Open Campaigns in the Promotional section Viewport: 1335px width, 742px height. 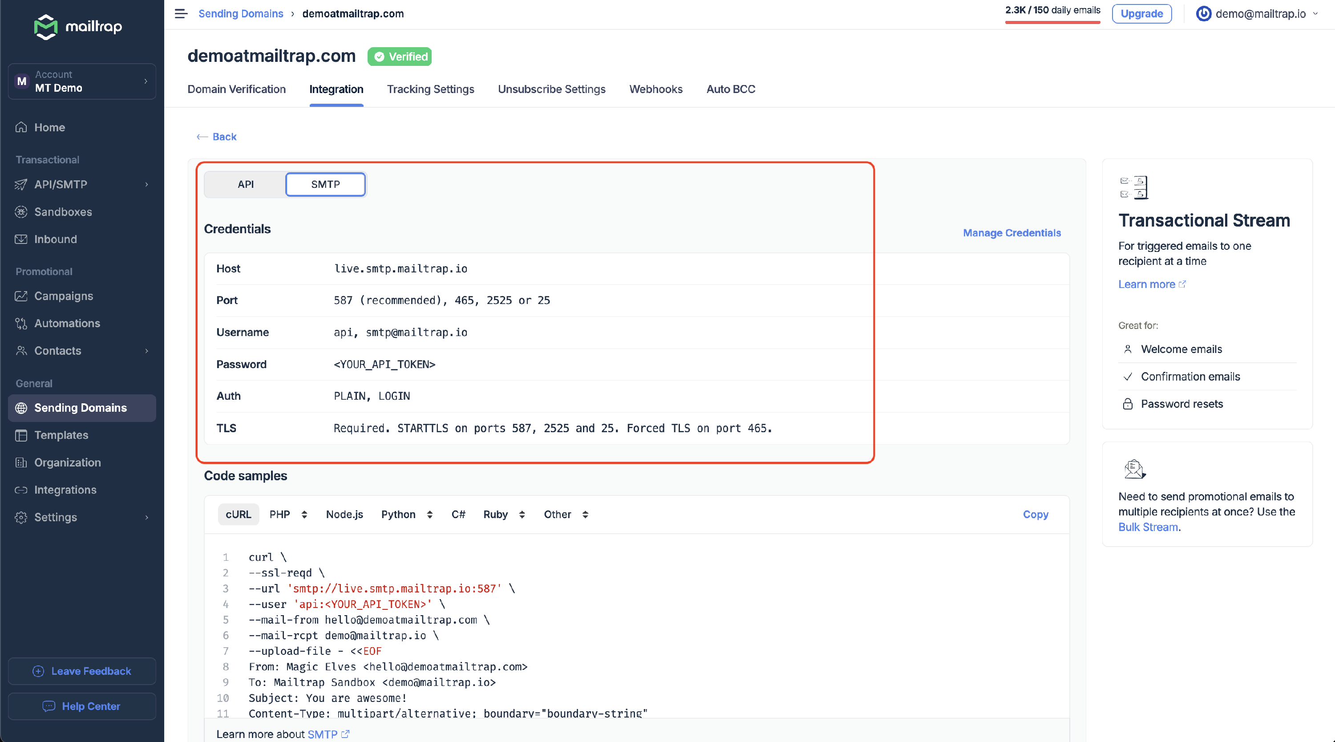pos(63,296)
